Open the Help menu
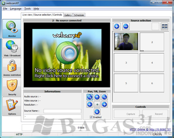The width and height of the screenshot is (174, 138). click(x=36, y=9)
